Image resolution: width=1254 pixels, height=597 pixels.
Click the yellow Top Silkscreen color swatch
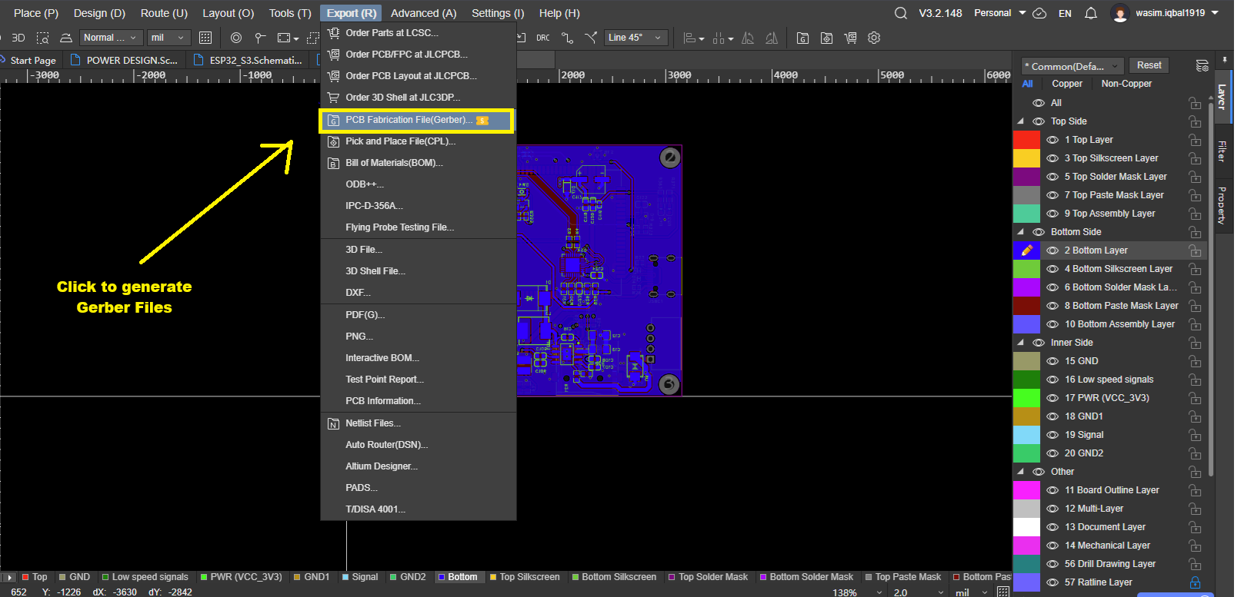point(1026,158)
